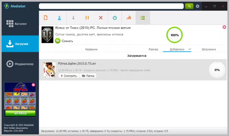The width and height of the screenshot is (229, 136).
Task: Select the Pl3mya.Izg0ev.2015.D.TS.avi file name
Action: click(x=77, y=64)
